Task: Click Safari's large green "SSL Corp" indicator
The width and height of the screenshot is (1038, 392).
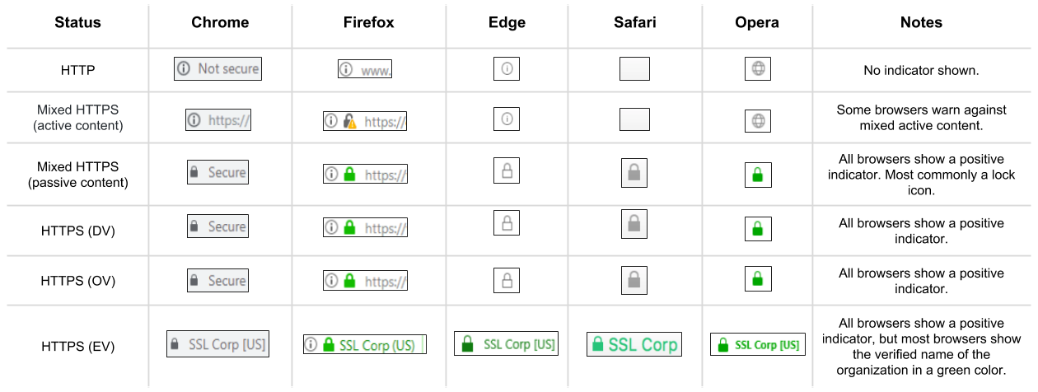Action: click(634, 345)
